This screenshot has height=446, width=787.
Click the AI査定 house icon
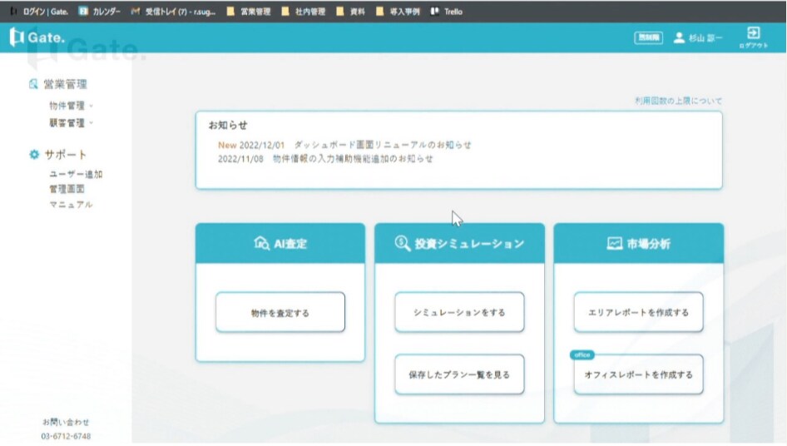pos(261,244)
